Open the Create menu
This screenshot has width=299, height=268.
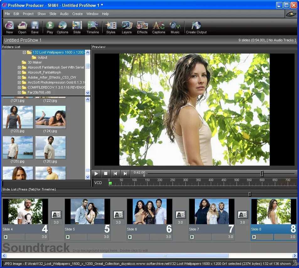coord(77,14)
